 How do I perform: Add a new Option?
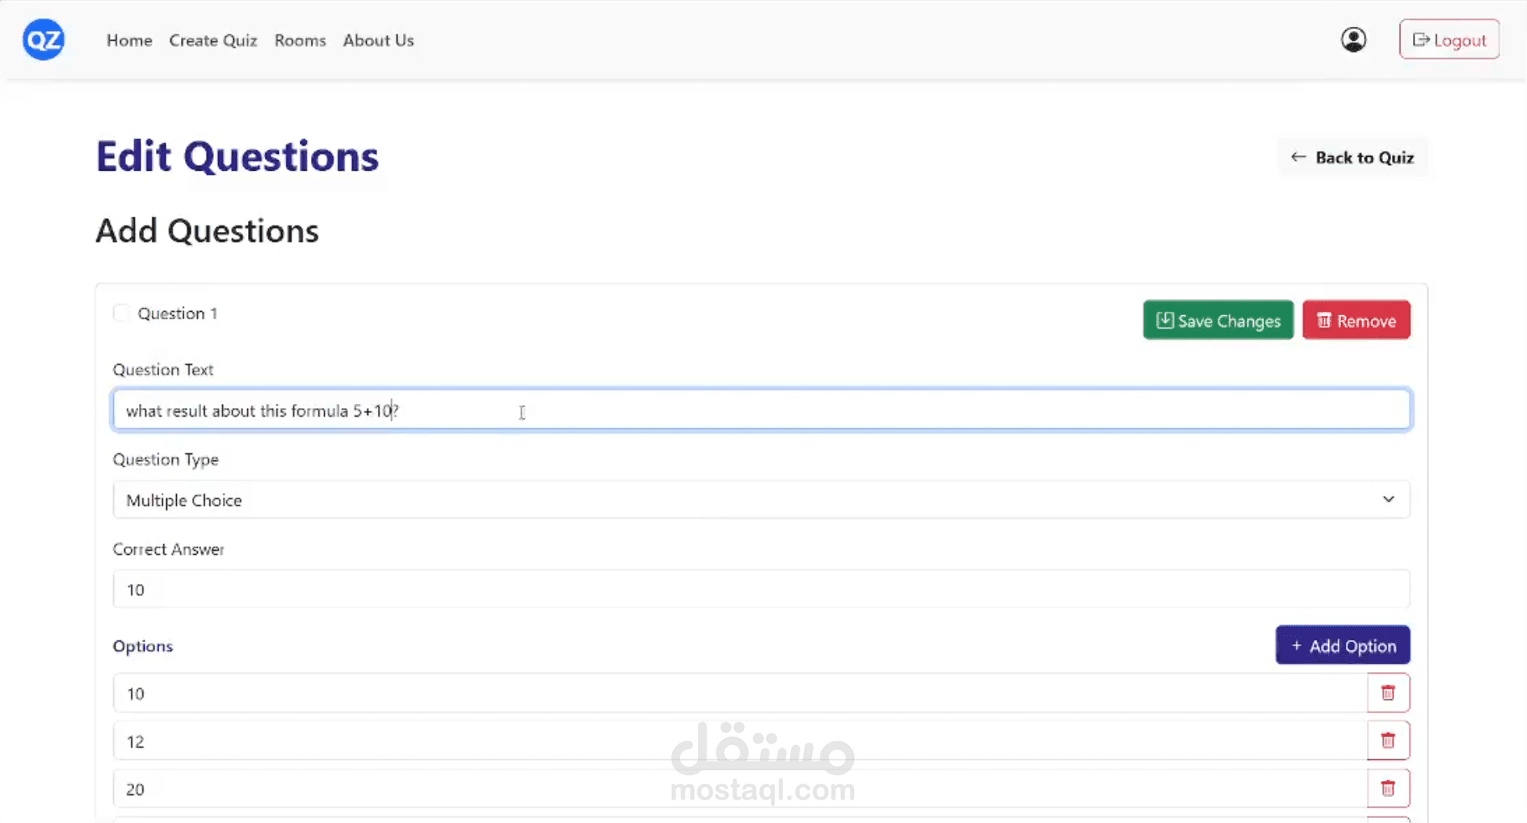coord(1343,645)
